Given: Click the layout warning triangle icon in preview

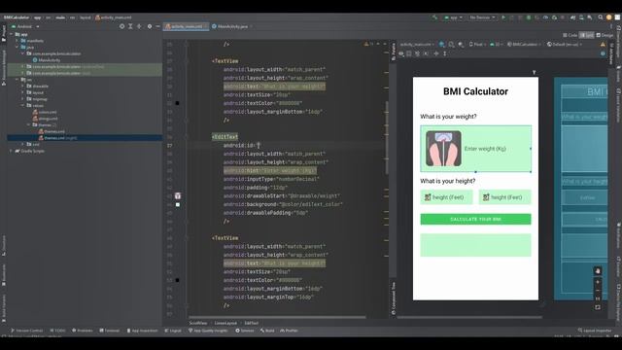Looking at the screenshot, I should [x=603, y=45].
